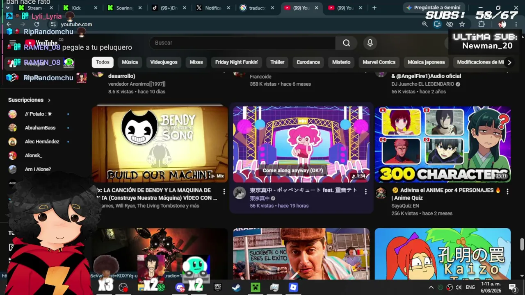The image size is (525, 295).
Task: Open the Windows notification center icon
Action: click(513, 287)
